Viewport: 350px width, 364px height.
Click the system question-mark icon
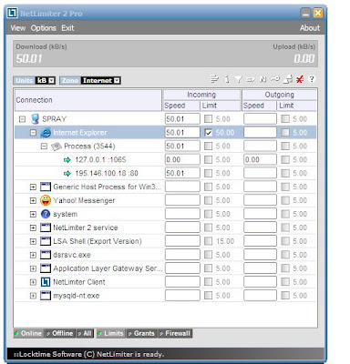46,214
